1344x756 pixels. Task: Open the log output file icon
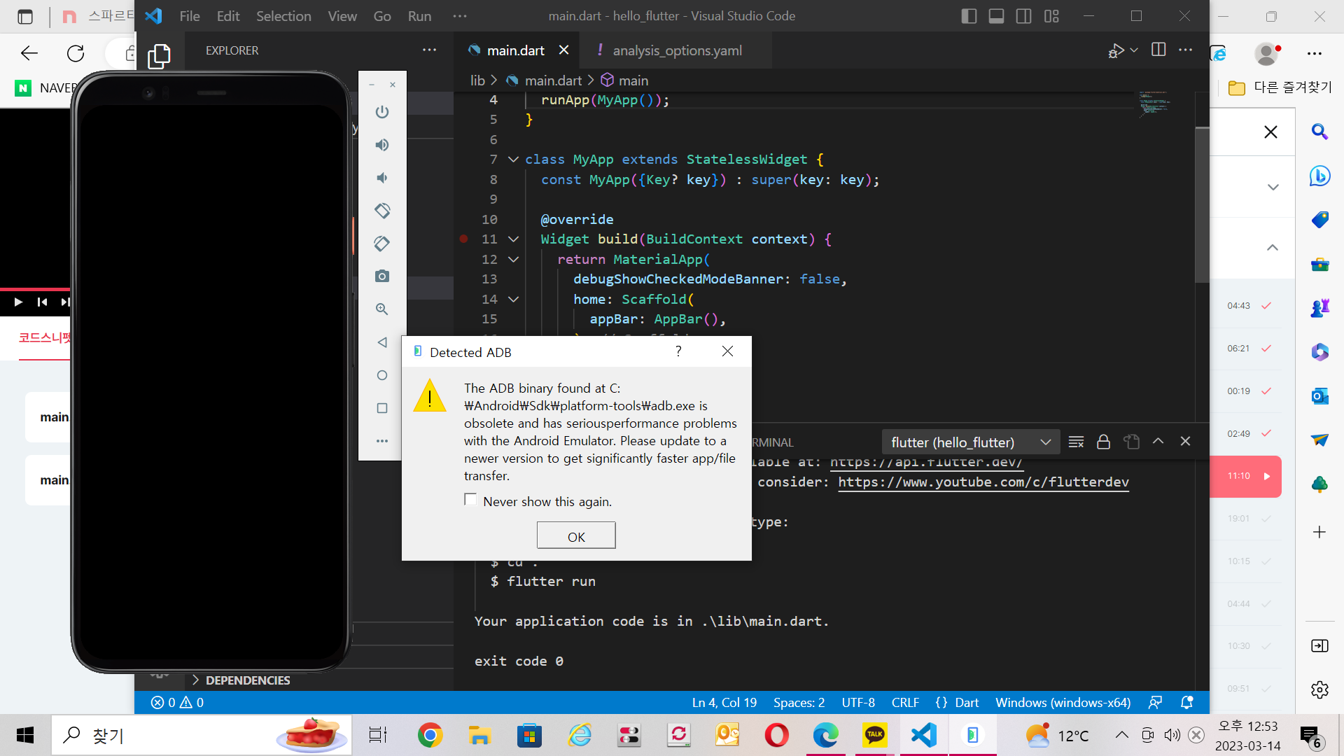click(x=1131, y=442)
